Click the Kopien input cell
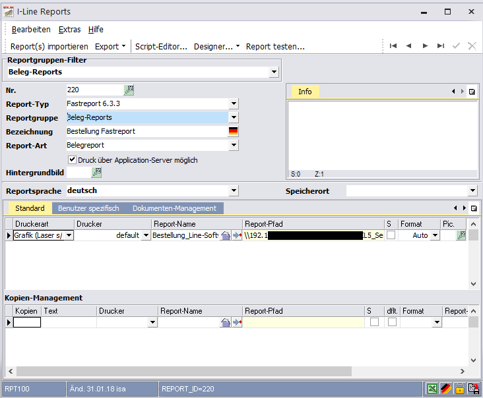 pyautogui.click(x=27, y=322)
